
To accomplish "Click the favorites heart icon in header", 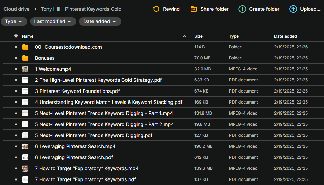I will point(16,36).
